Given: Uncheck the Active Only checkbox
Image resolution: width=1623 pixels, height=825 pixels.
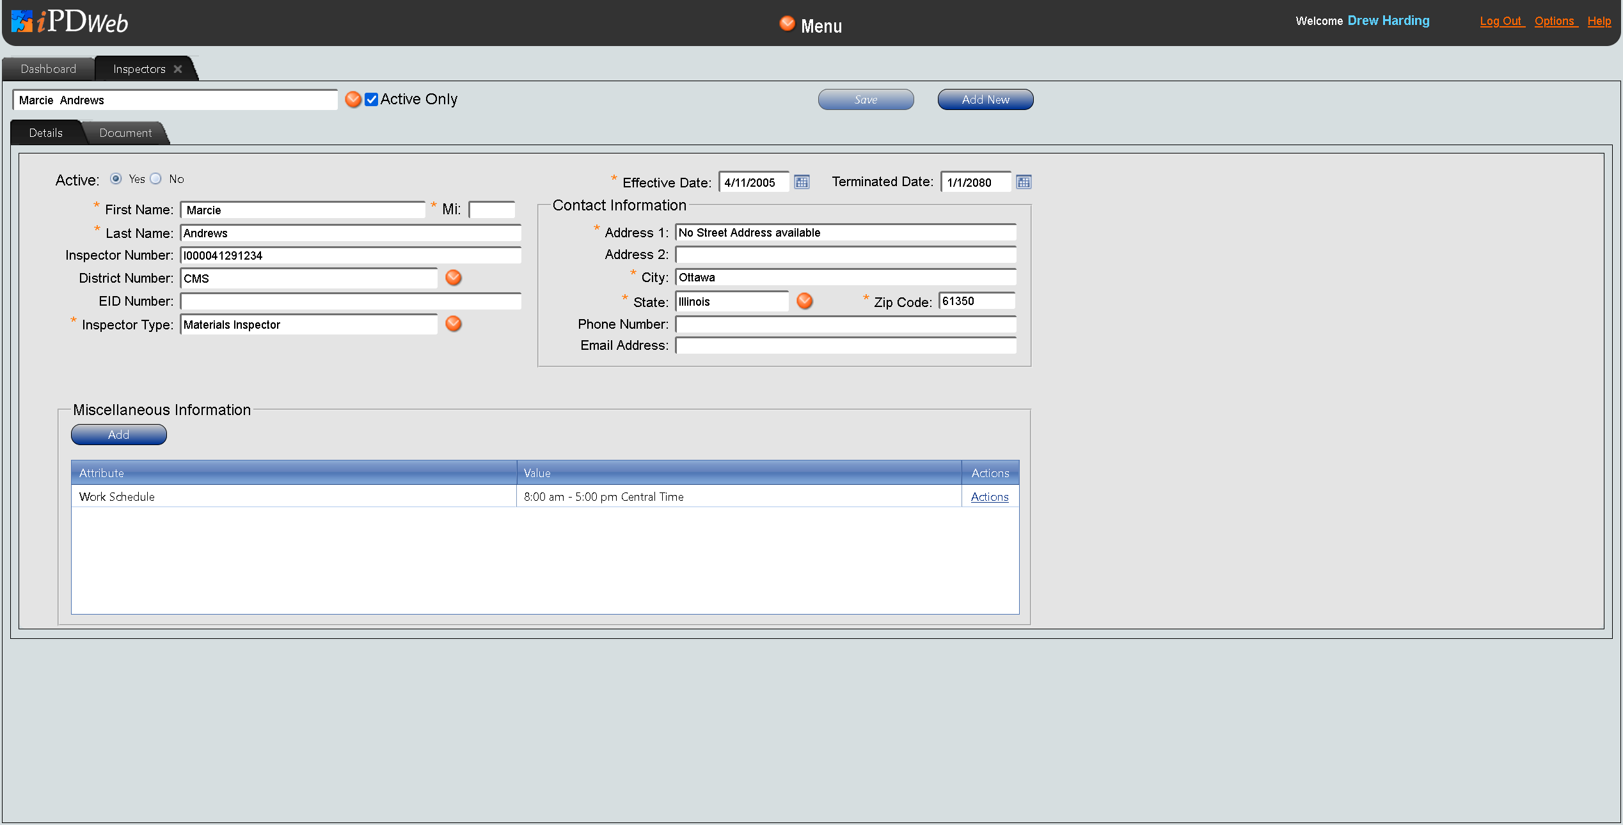Looking at the screenshot, I should pyautogui.click(x=372, y=100).
